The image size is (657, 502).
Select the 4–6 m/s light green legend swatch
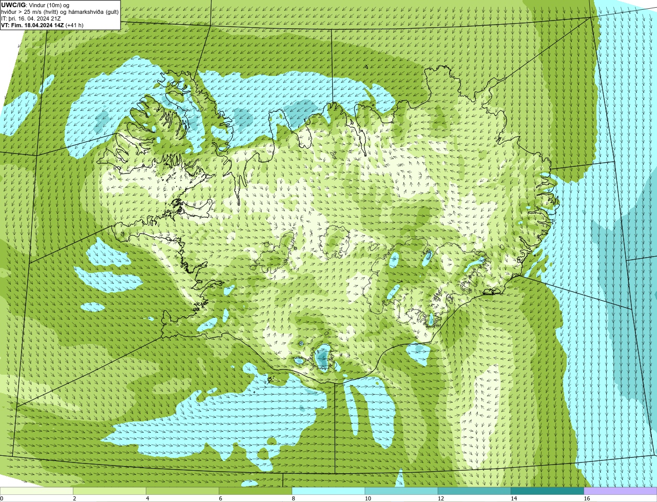pos(182,491)
